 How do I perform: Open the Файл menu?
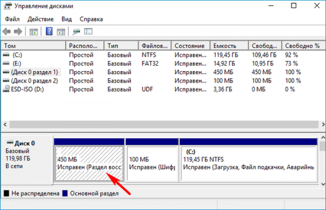(12, 19)
